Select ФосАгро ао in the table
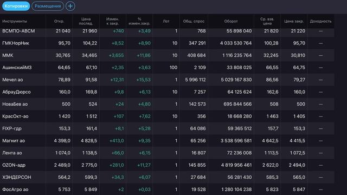 tap(167, 189)
